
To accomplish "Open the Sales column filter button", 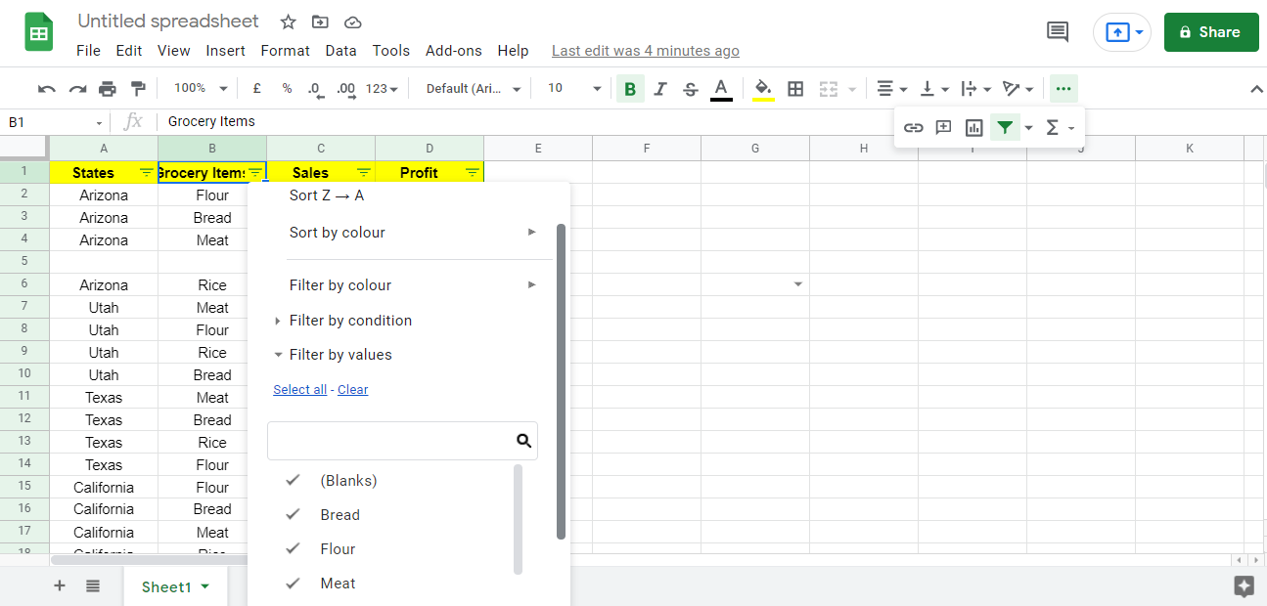I will 363,172.
